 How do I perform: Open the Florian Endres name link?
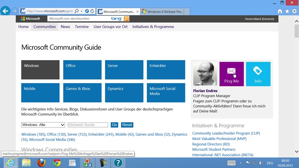pyautogui.click(x=205, y=91)
